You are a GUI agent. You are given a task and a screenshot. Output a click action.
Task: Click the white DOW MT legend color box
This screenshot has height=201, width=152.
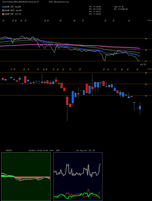(3, 11)
